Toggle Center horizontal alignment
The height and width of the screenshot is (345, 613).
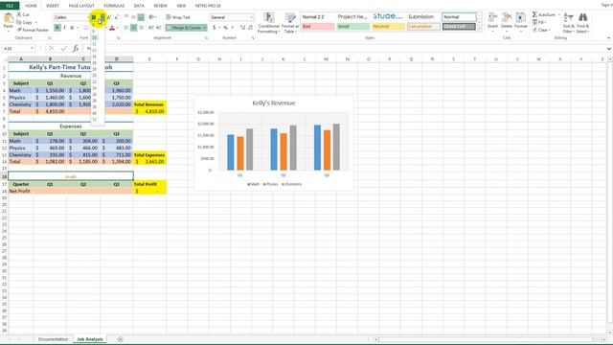[x=134, y=28]
